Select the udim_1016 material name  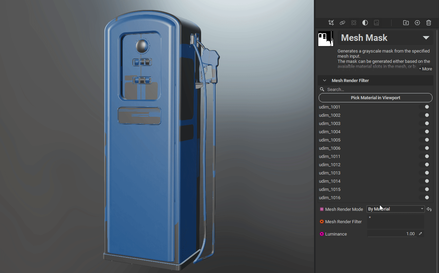pos(330,197)
